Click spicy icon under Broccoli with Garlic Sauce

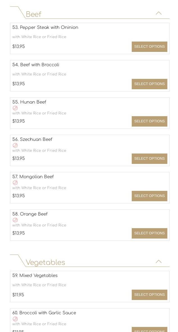pos(15,319)
